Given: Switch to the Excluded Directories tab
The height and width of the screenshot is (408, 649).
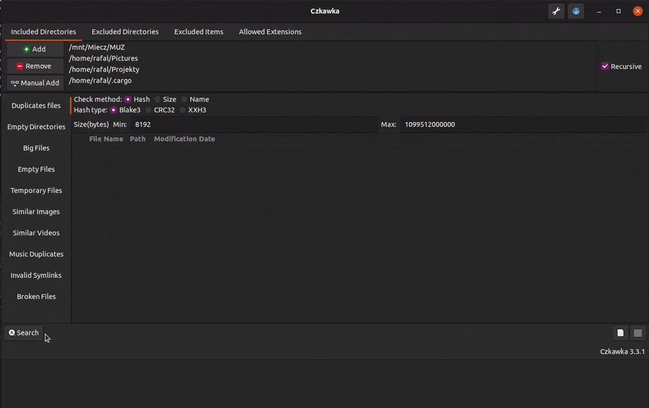Looking at the screenshot, I should pyautogui.click(x=125, y=32).
